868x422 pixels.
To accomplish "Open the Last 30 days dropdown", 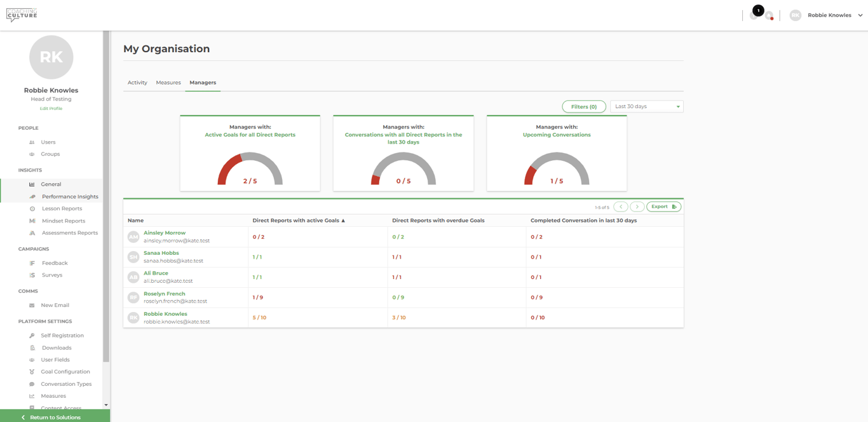I will point(647,107).
